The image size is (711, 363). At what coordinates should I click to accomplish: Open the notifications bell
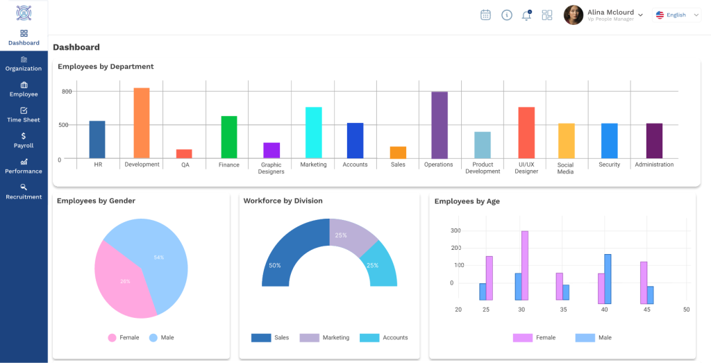526,15
